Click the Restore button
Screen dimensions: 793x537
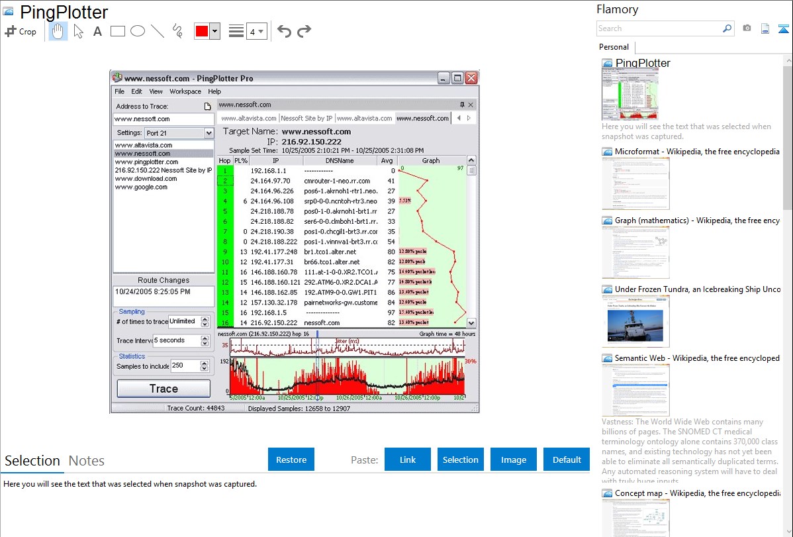coord(291,460)
